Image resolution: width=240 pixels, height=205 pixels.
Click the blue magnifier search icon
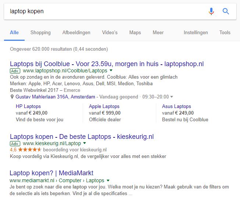226,11
